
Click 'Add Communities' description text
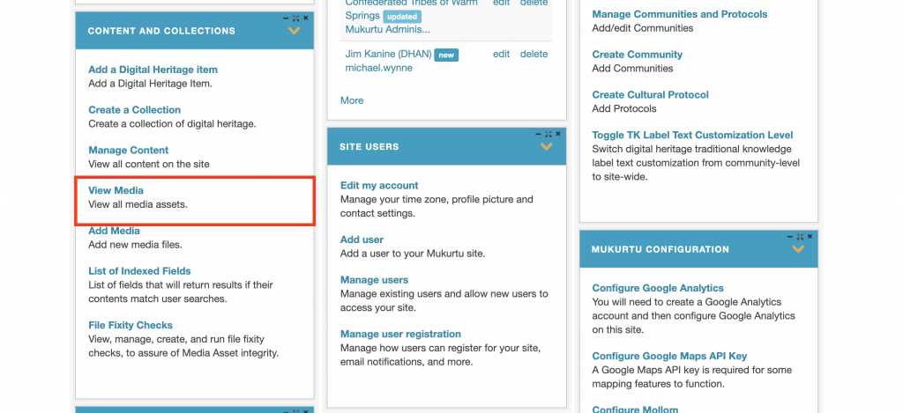[632, 69]
